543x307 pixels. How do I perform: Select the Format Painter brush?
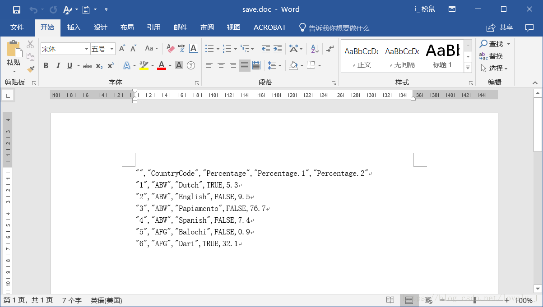tap(30, 69)
